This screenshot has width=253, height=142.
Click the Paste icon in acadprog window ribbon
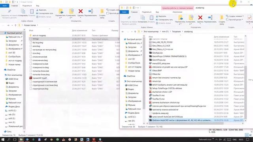[x=151, y=17]
